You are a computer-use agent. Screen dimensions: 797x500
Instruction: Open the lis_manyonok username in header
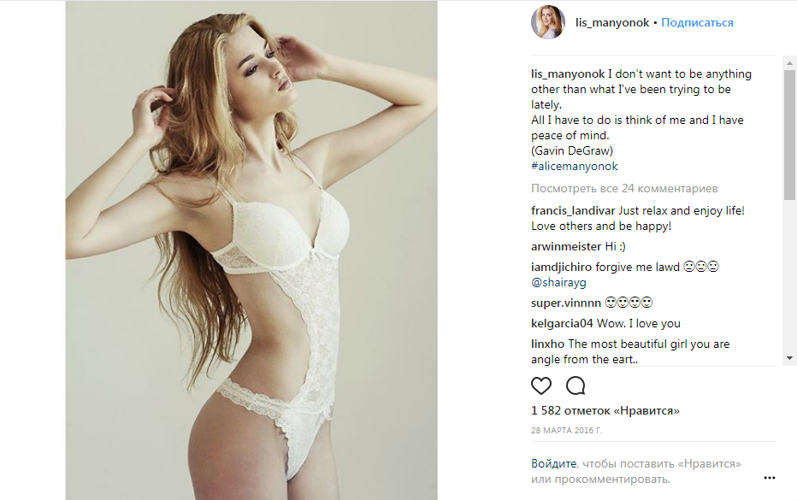click(612, 23)
